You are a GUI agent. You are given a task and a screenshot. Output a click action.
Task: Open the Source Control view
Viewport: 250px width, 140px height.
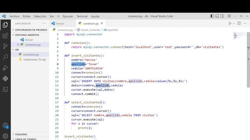[x=5, y=46]
